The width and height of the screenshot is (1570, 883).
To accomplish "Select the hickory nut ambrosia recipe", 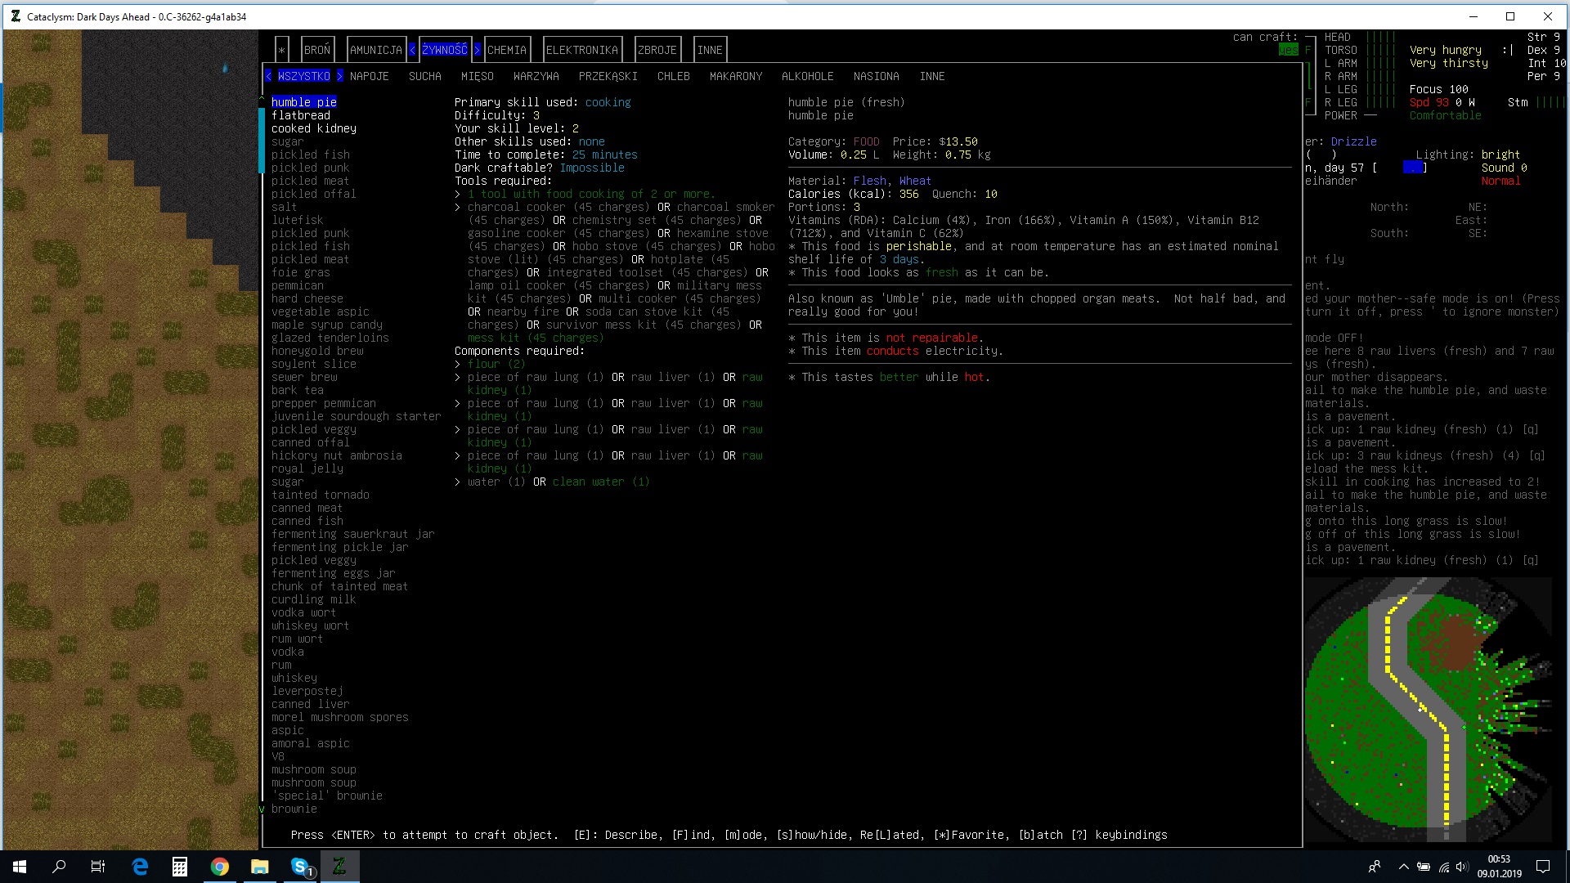I will [337, 455].
